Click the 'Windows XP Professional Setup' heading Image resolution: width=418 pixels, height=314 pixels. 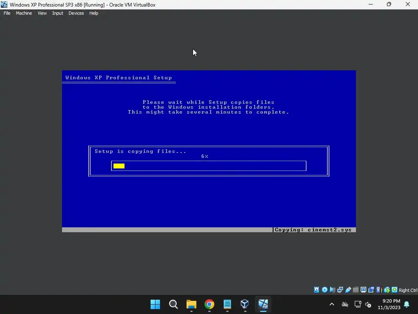coord(119,78)
